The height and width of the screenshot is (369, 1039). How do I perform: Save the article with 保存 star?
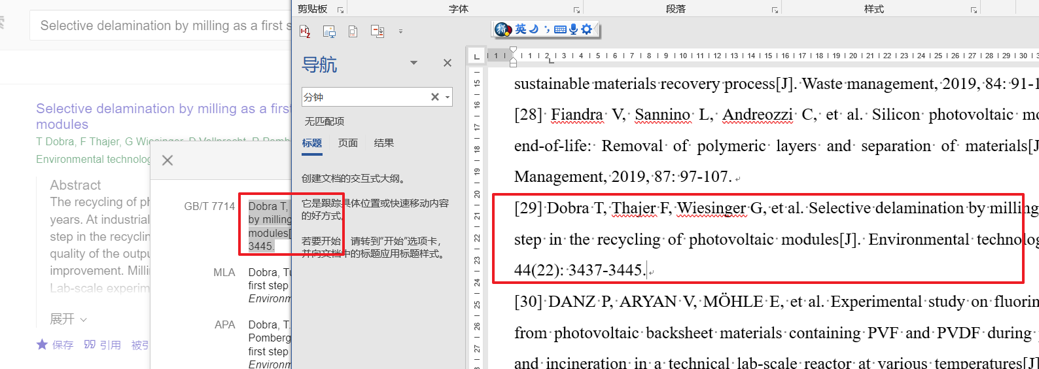point(55,345)
